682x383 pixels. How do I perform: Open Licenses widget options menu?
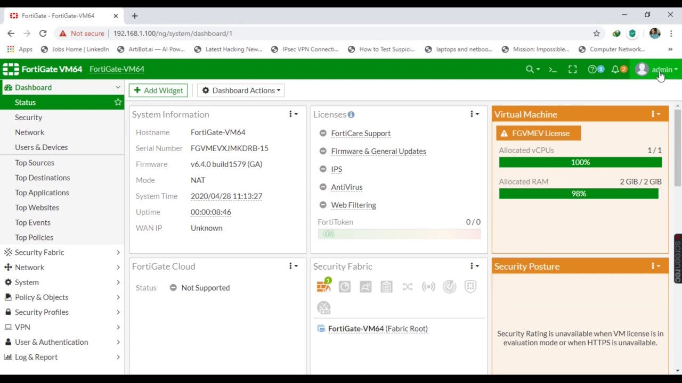[474, 114]
